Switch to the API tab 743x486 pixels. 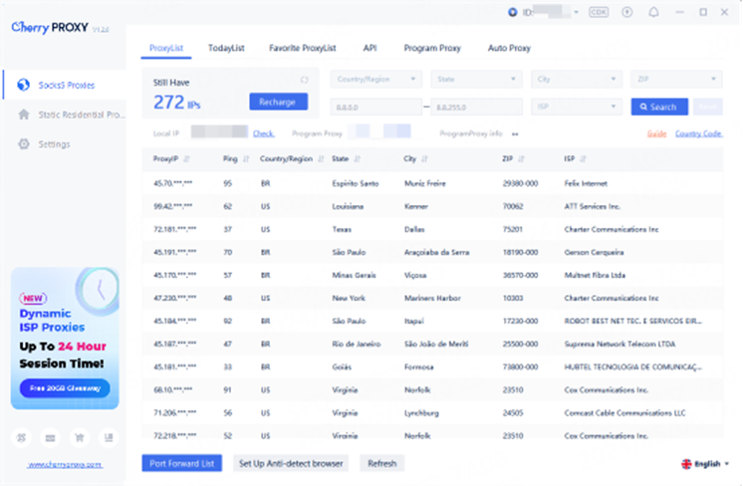tap(370, 48)
